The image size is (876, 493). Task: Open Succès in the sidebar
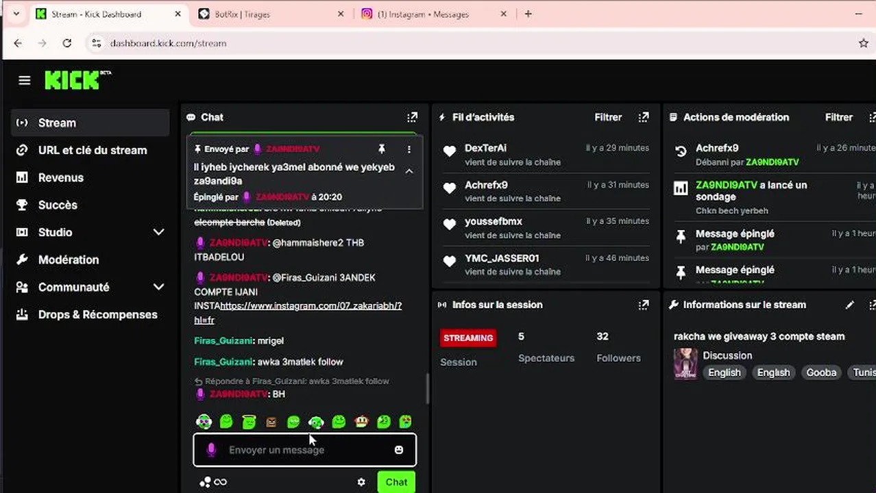(x=90, y=205)
